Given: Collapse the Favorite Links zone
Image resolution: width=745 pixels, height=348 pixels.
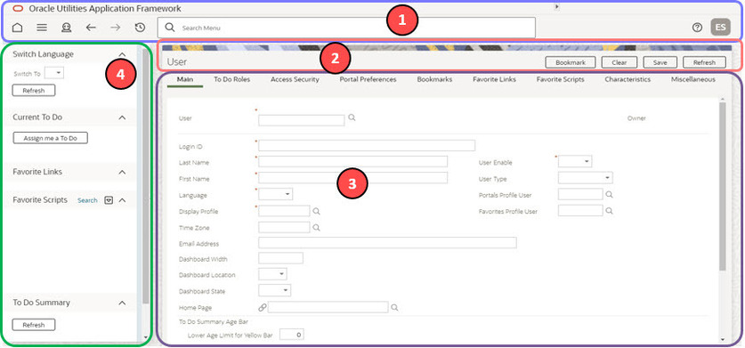Looking at the screenshot, I should (x=122, y=172).
